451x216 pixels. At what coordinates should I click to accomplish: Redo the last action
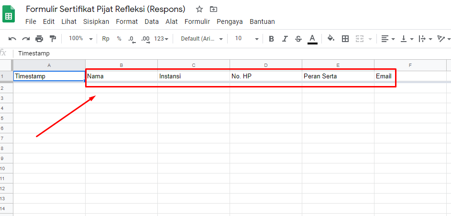coord(26,39)
